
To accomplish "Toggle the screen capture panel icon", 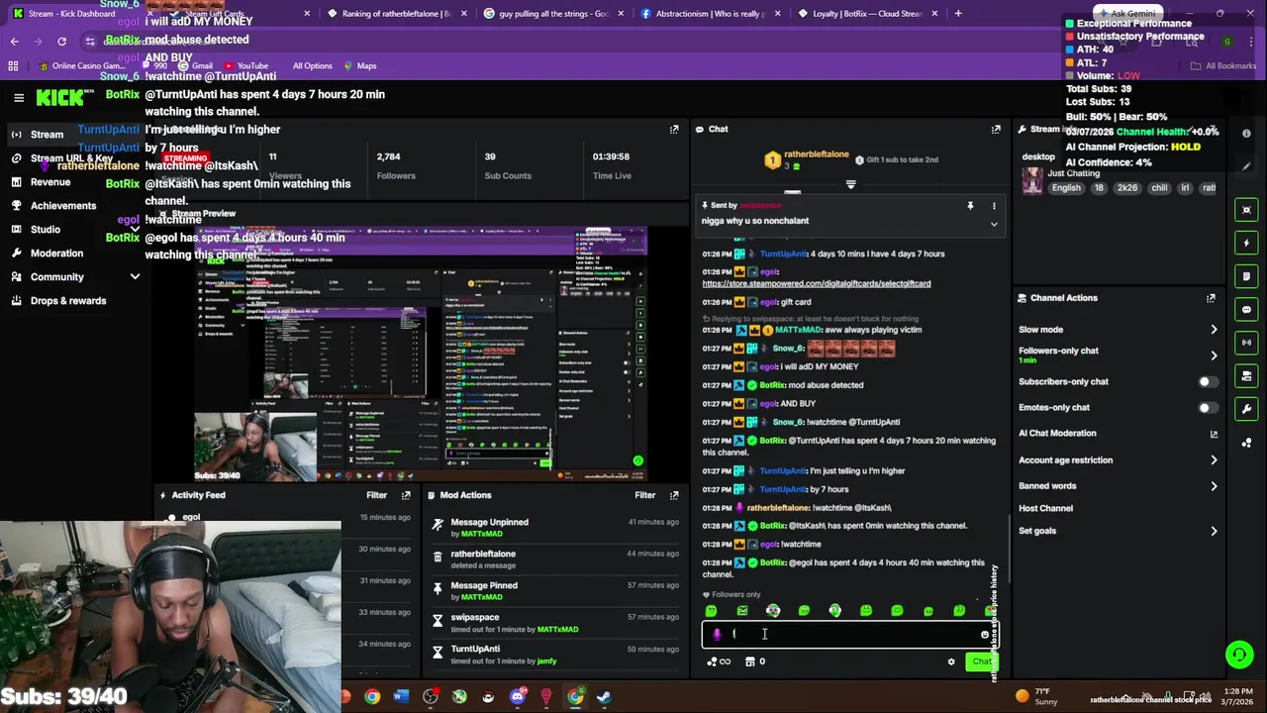I will (1246, 210).
